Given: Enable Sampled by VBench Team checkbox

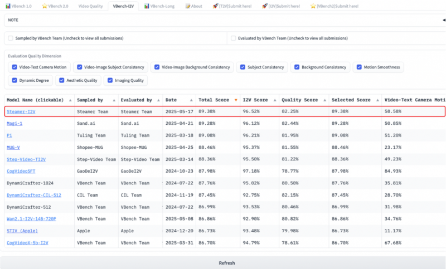Looking at the screenshot, I should 11,38.
